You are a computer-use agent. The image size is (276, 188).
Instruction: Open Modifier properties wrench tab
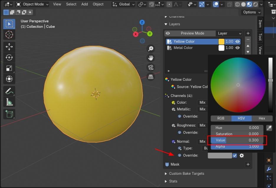pos(269,169)
